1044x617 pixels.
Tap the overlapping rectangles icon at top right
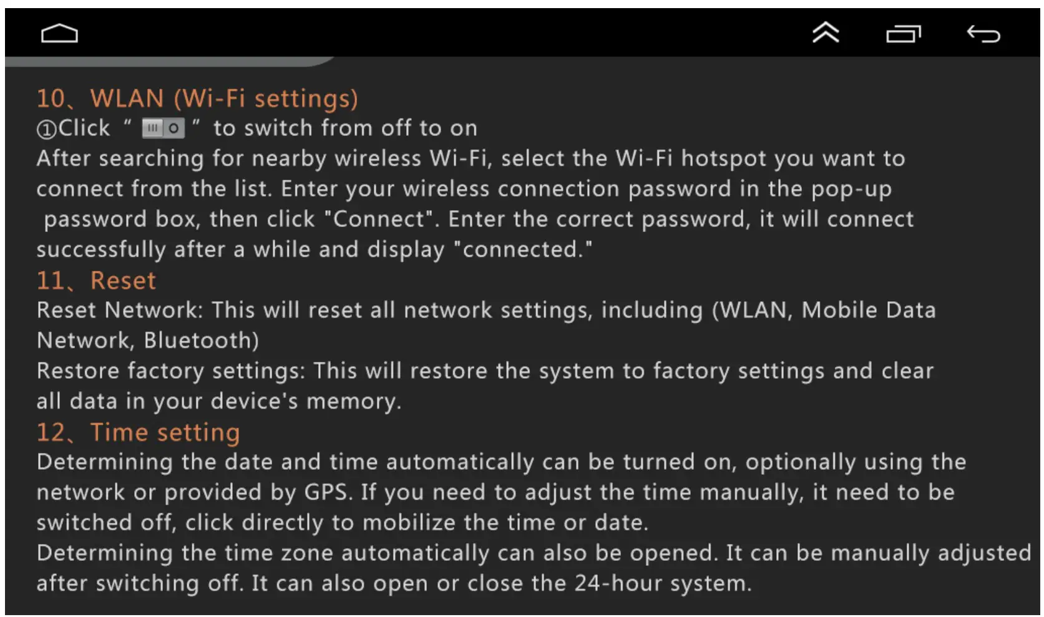pos(905,33)
